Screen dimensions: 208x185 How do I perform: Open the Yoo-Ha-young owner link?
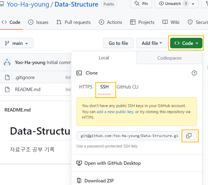click(28, 4)
